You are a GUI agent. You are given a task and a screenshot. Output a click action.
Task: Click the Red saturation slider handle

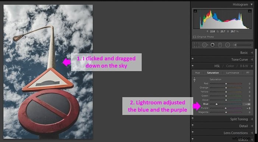[x=226, y=84]
